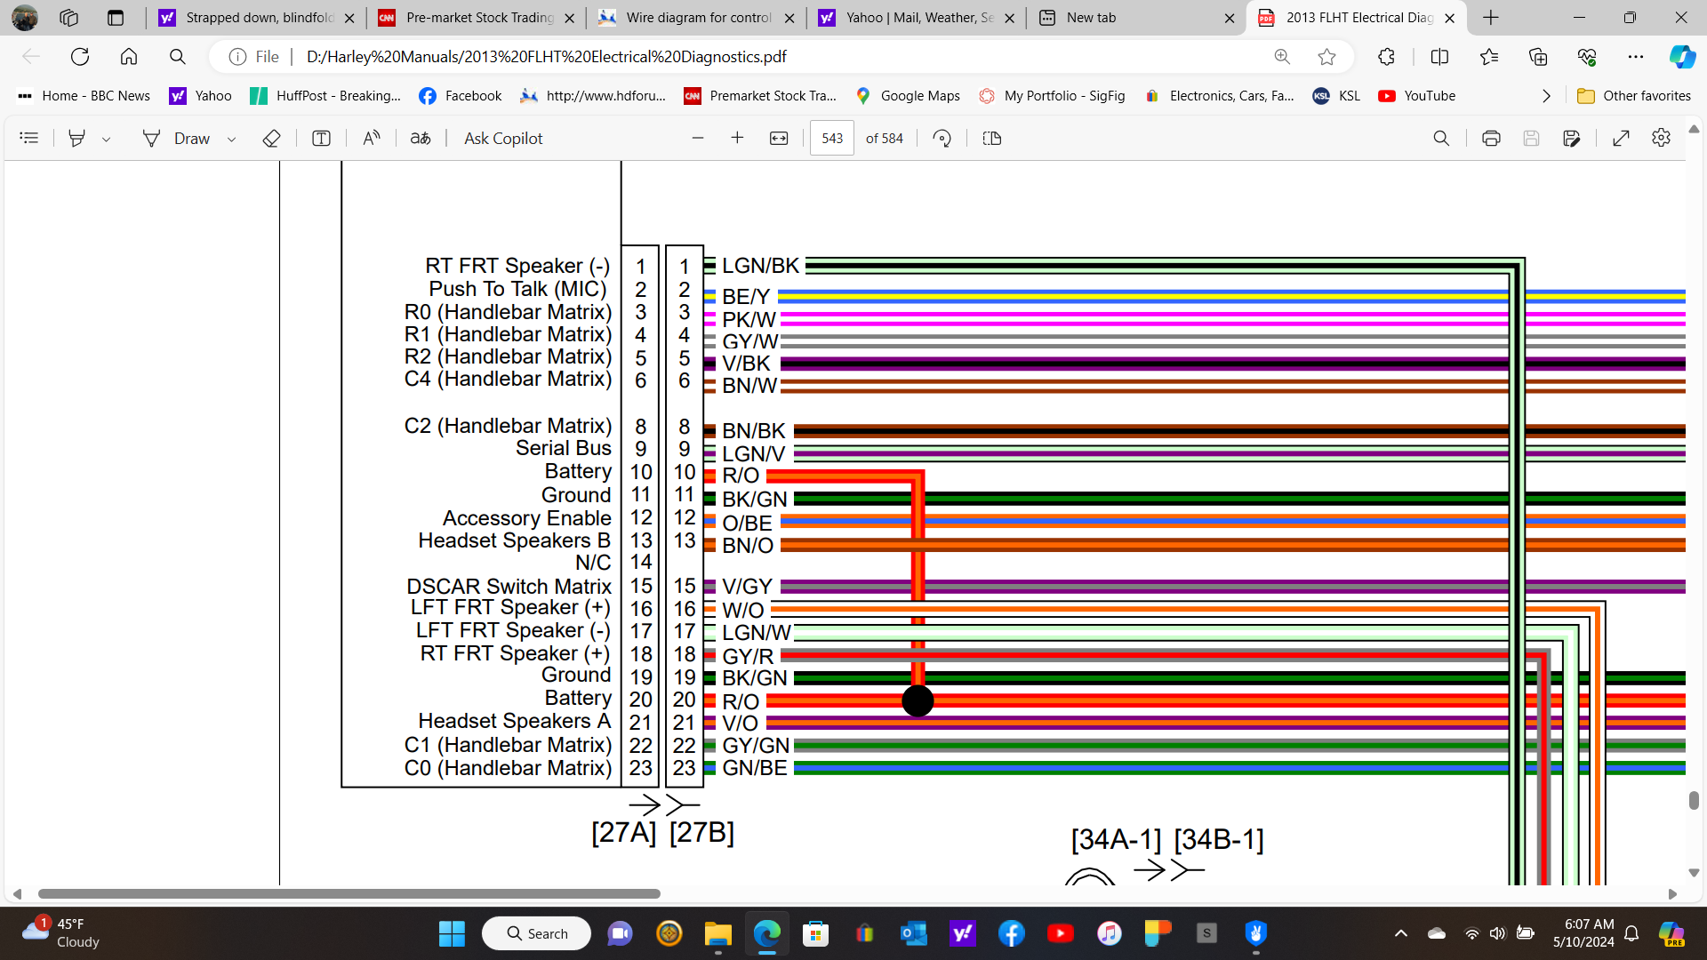Click the Fit to width icon
The image size is (1707, 960).
(779, 138)
